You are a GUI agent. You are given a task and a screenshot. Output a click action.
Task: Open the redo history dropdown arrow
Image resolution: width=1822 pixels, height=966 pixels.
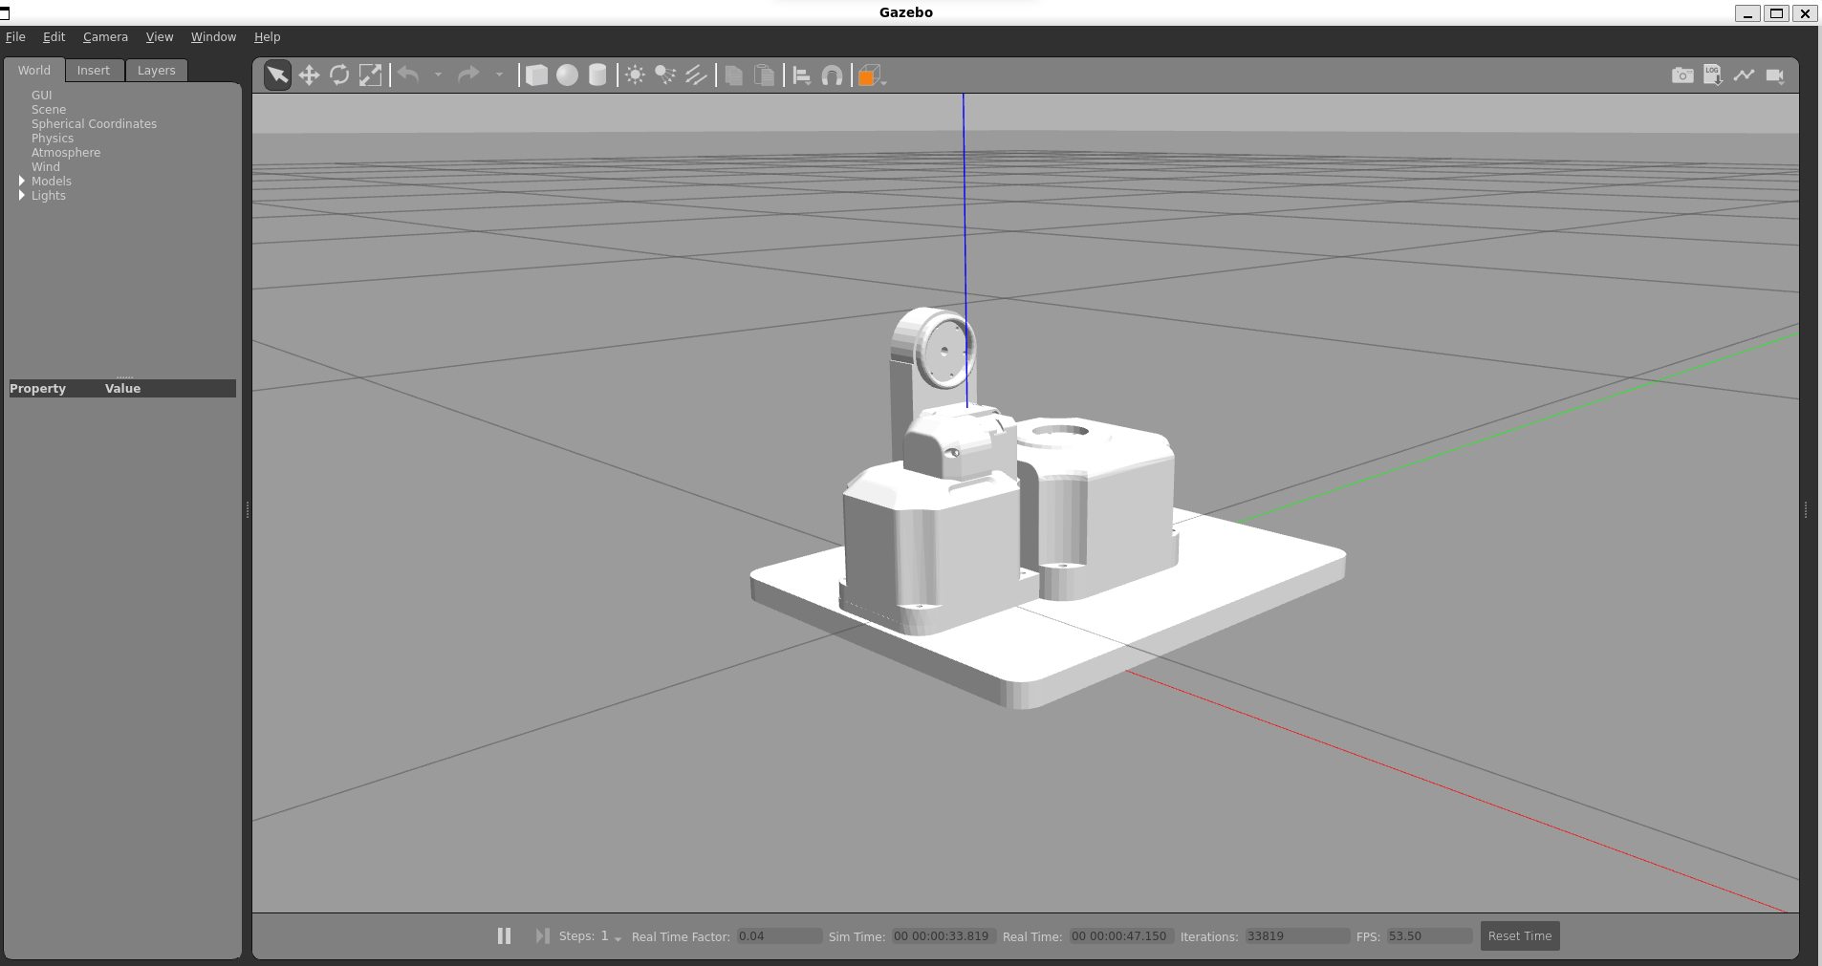click(x=499, y=75)
